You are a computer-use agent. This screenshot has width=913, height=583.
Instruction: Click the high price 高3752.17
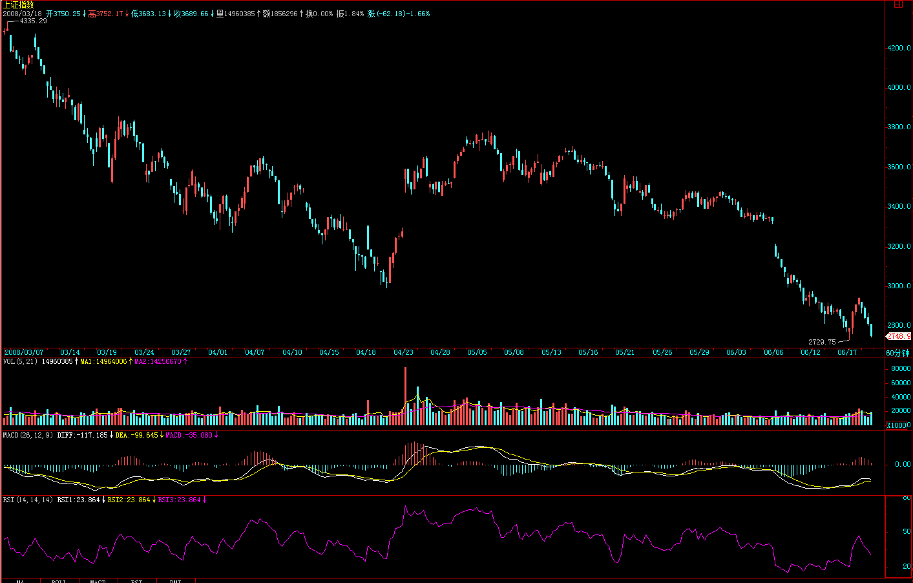point(105,14)
